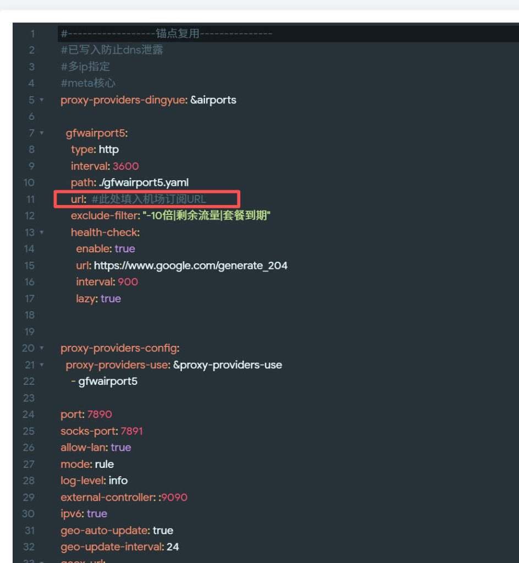Click the &airports anchor text
Image resolution: width=519 pixels, height=563 pixels.
[x=213, y=100]
